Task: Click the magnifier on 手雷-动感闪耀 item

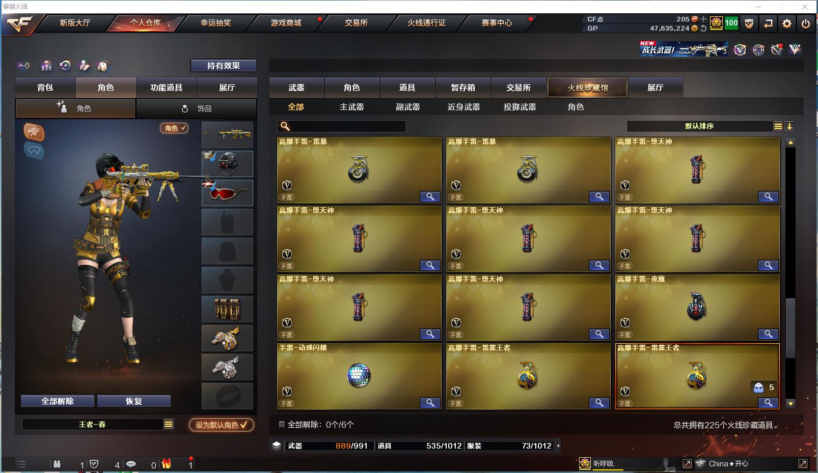Action: (430, 403)
